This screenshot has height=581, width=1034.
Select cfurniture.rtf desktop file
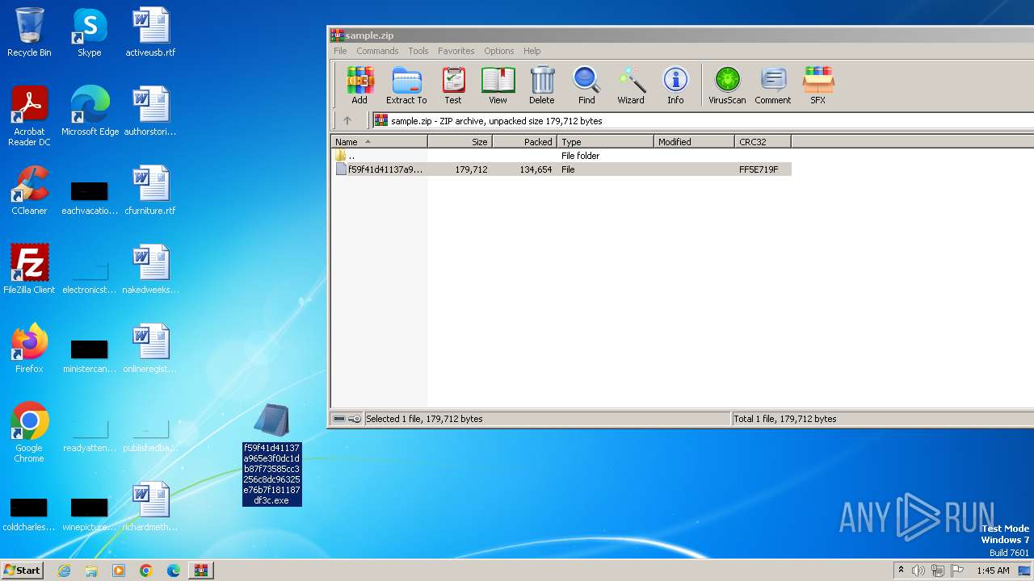[x=150, y=190]
